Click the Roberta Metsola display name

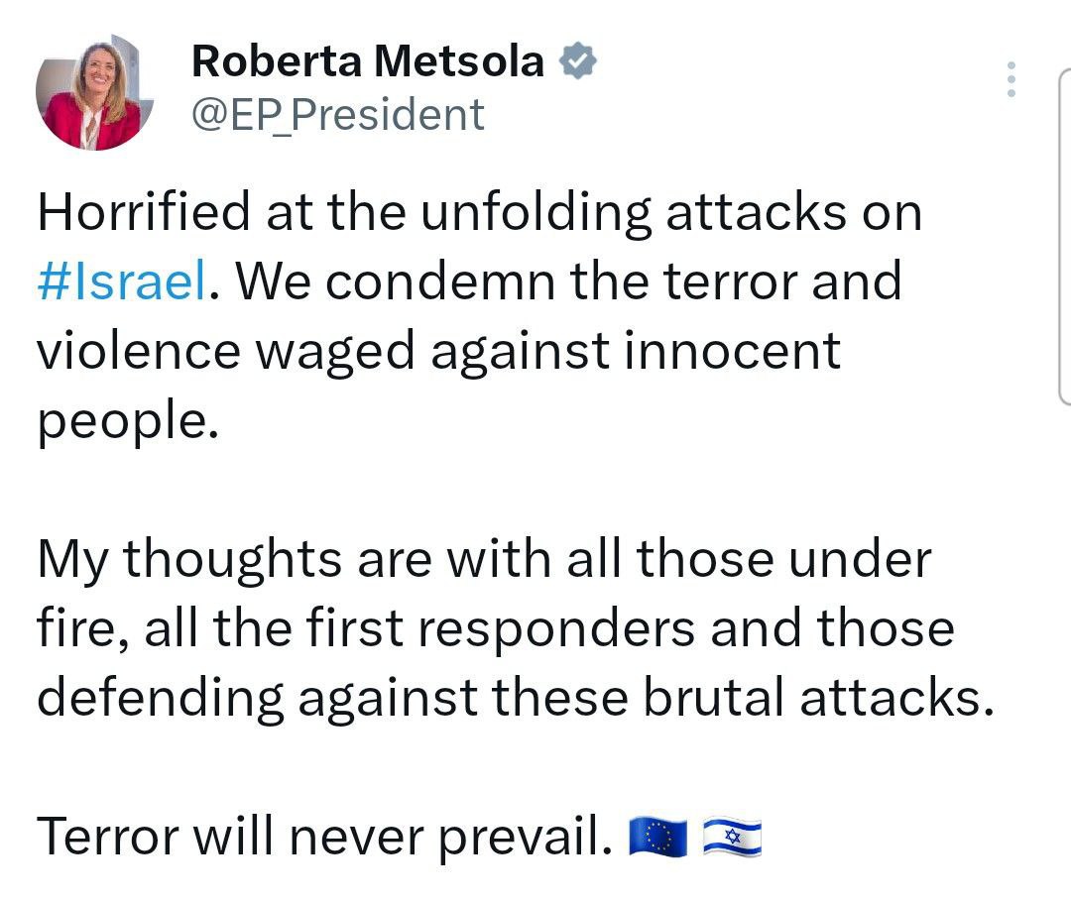(367, 61)
